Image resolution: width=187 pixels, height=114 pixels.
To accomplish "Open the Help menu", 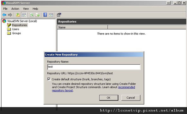I will [35, 9].
